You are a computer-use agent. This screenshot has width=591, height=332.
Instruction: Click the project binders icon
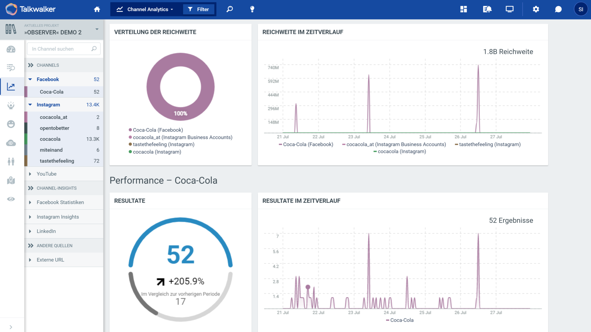pyautogui.click(x=11, y=29)
